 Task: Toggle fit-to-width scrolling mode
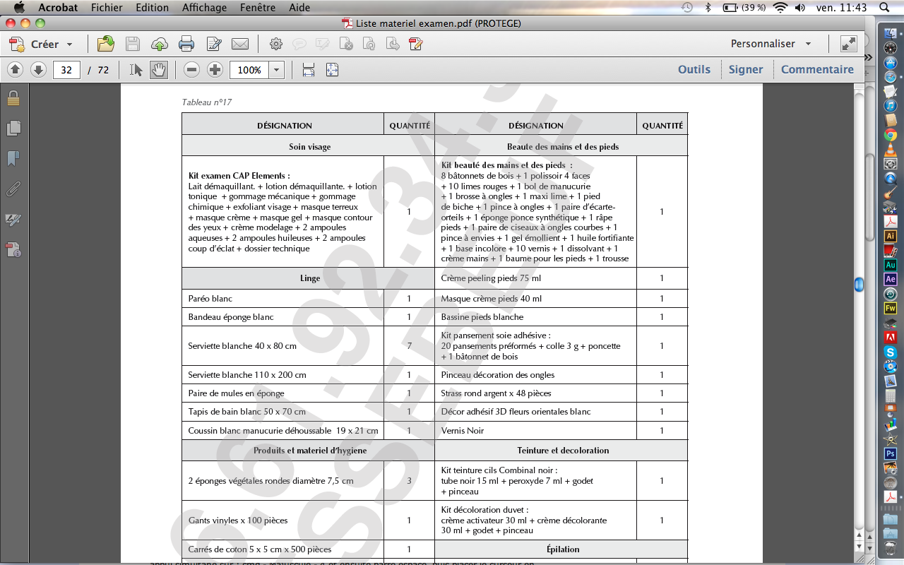(x=309, y=70)
